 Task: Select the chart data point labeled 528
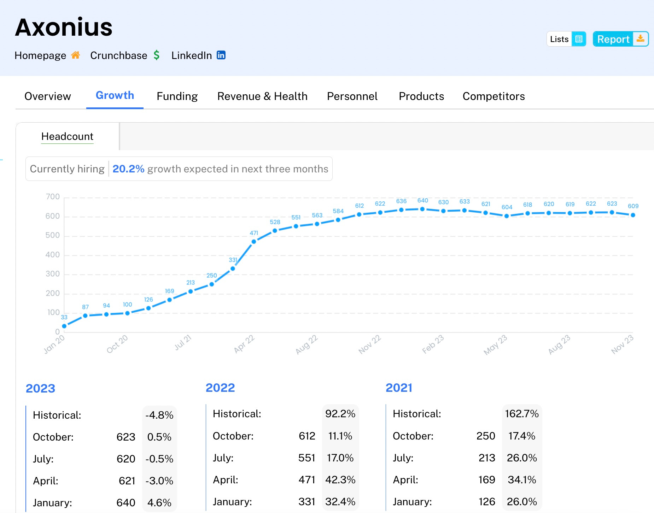275,231
